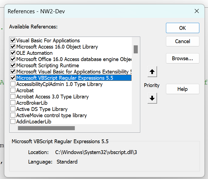
Task: Enable the Acrobat reference checkbox
Action: point(13,90)
